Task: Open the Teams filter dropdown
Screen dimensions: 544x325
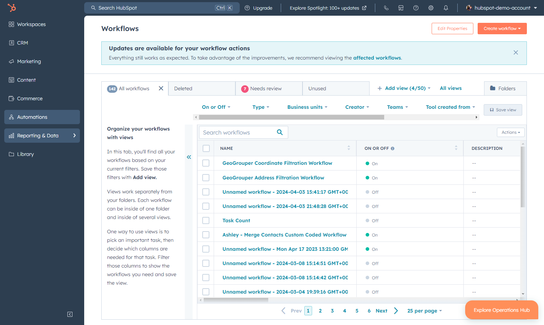Action: tap(397, 107)
